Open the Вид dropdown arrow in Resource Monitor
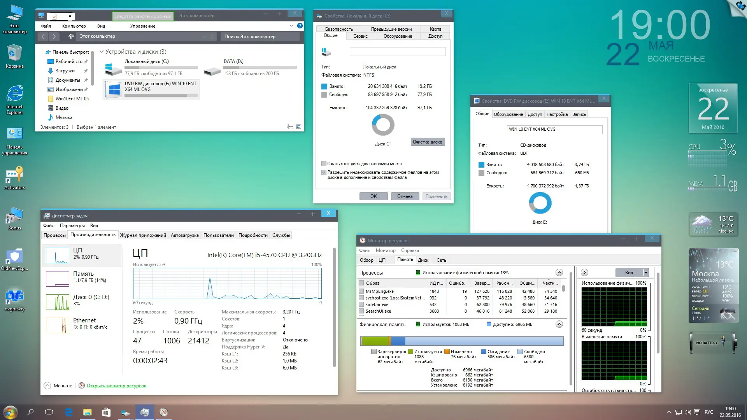Viewport: 747px width, 420px height. pos(646,273)
